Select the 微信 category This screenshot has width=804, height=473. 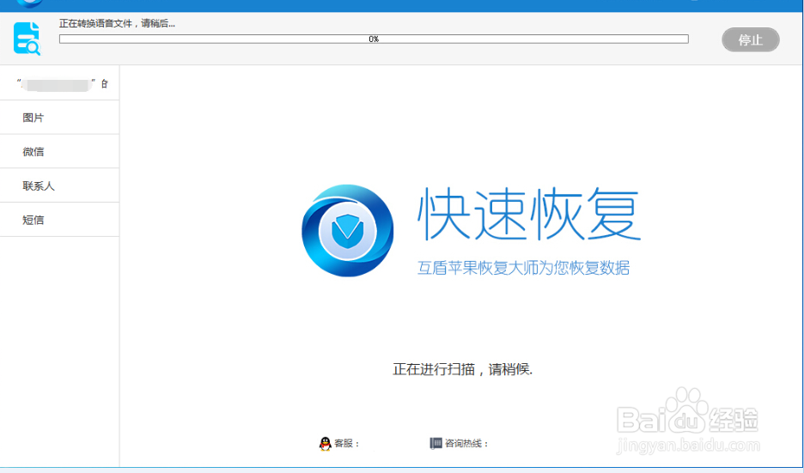click(59, 151)
